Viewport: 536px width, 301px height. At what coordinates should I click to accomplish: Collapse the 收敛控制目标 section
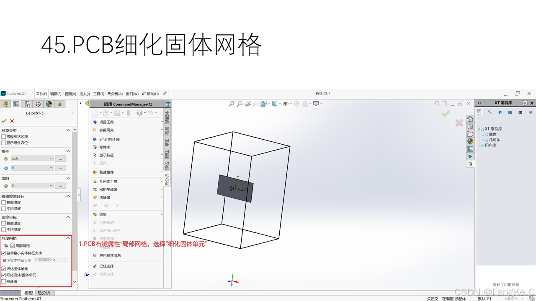click(x=69, y=196)
